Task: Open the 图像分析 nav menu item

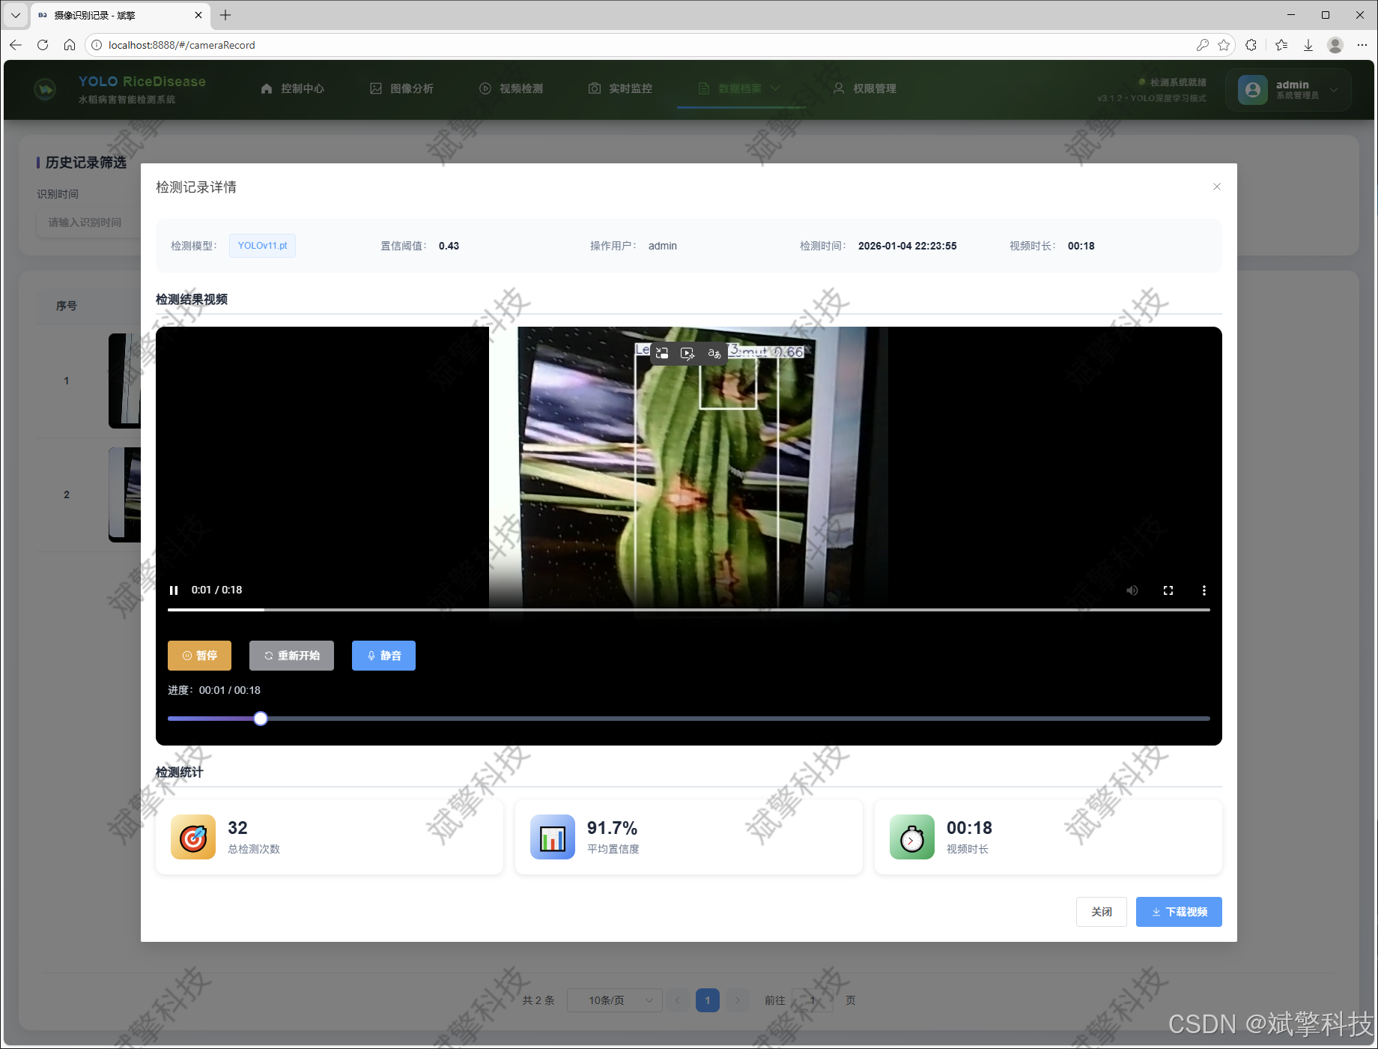Action: (402, 88)
